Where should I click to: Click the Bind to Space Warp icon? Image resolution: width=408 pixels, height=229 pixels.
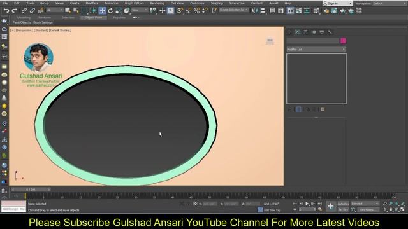tap(41, 11)
